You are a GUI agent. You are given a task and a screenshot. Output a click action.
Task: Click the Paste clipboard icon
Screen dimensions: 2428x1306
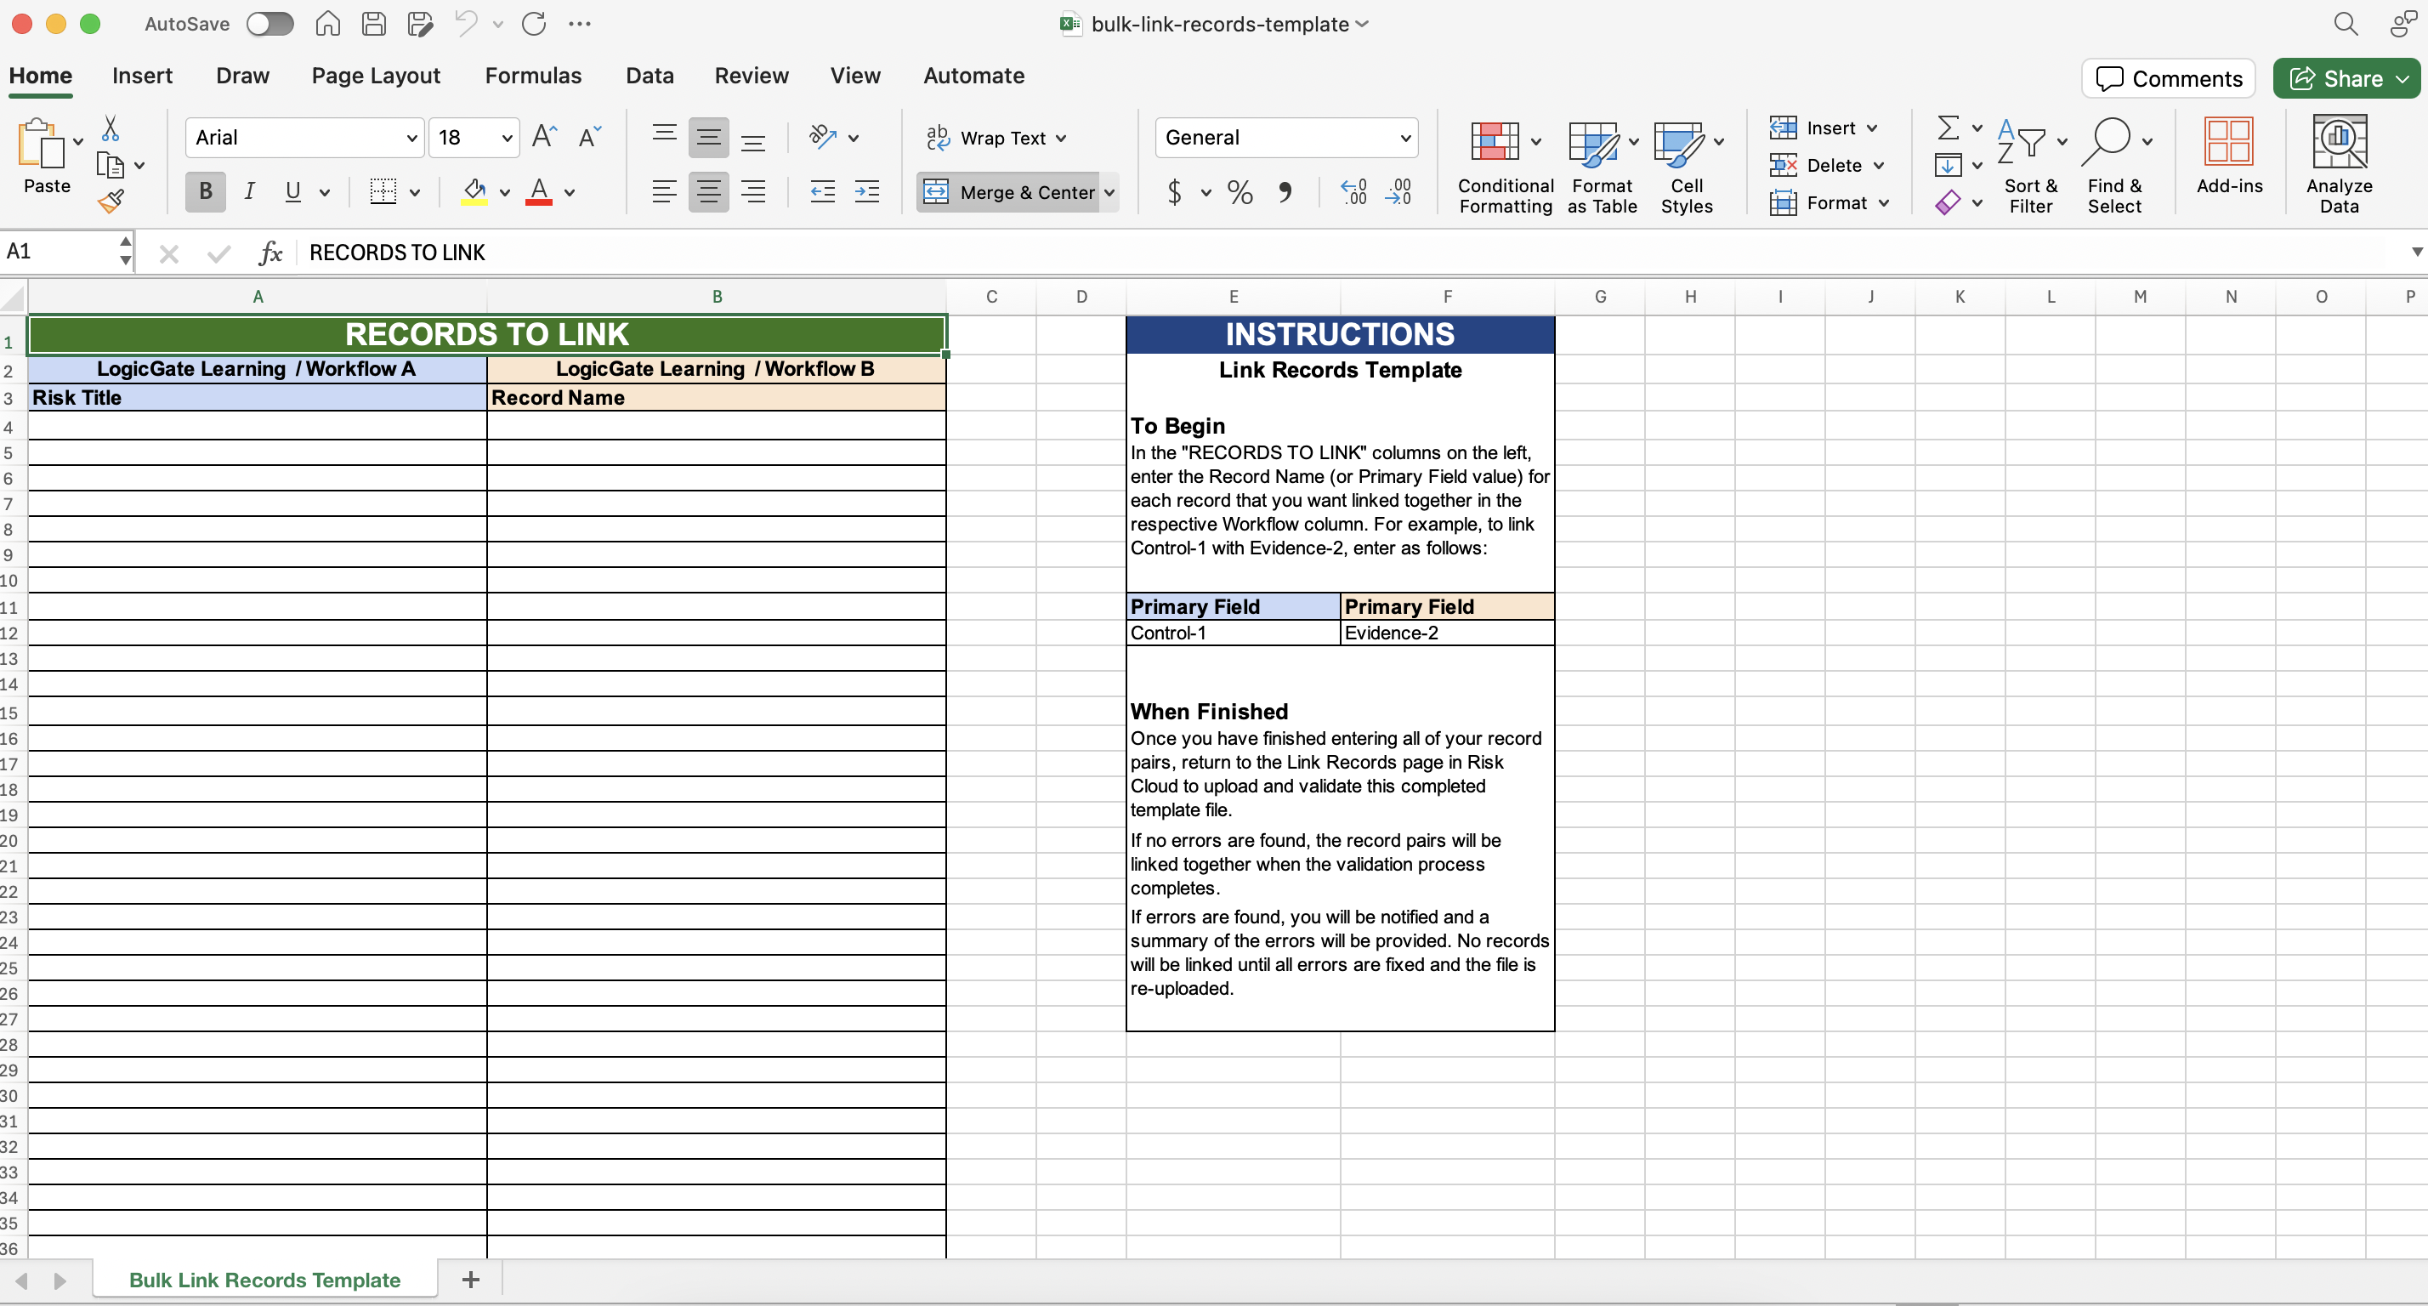(41, 144)
